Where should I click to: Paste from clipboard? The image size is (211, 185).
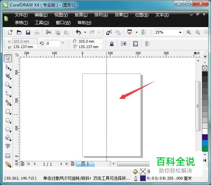coord(66,33)
